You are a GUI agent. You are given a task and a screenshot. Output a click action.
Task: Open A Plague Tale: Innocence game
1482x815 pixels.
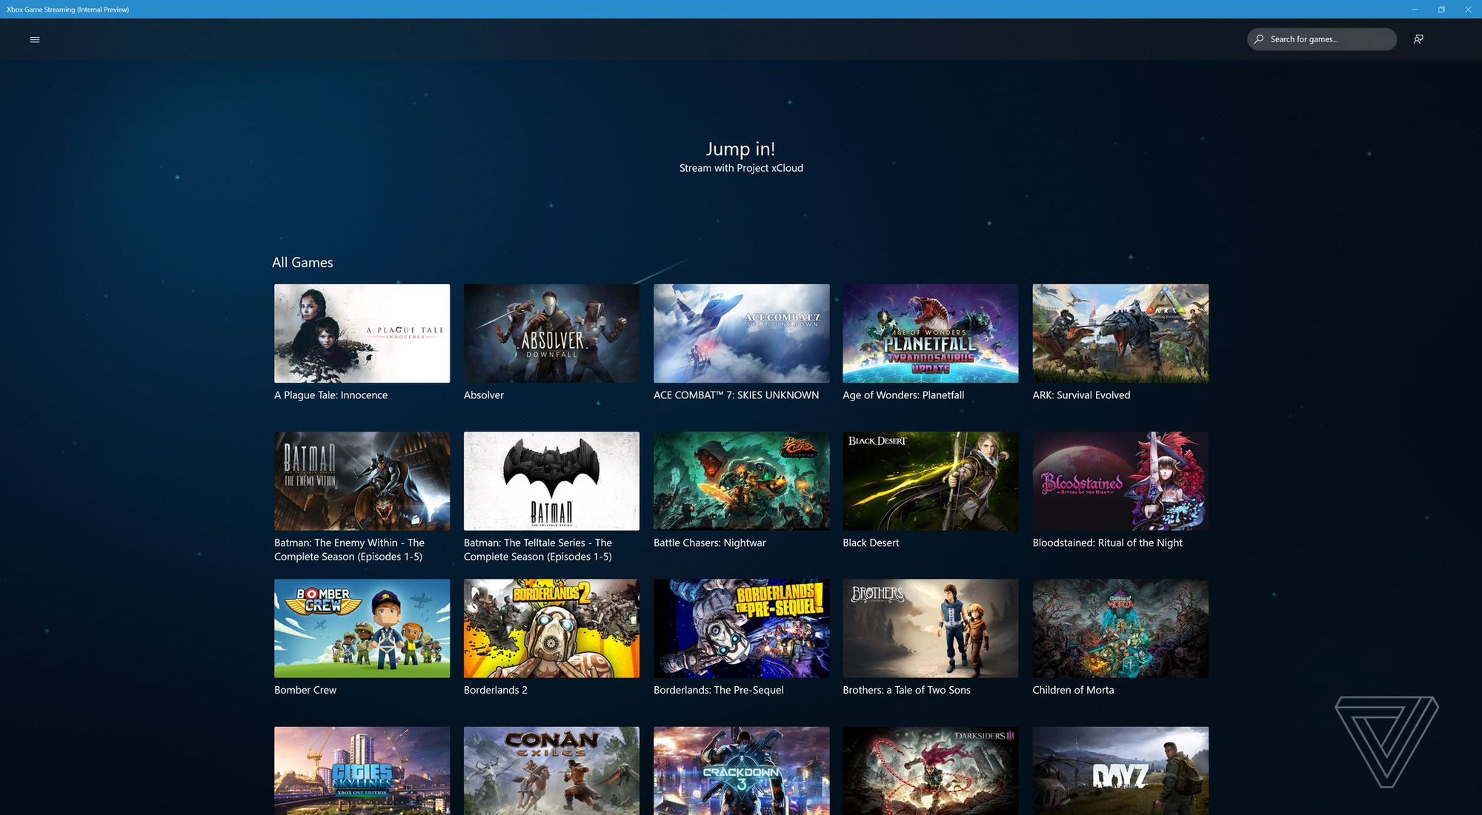tap(361, 332)
